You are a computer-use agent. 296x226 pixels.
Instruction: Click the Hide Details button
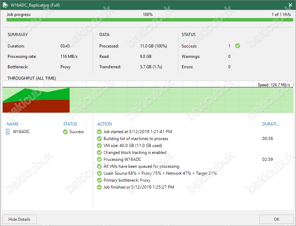click(x=19, y=219)
